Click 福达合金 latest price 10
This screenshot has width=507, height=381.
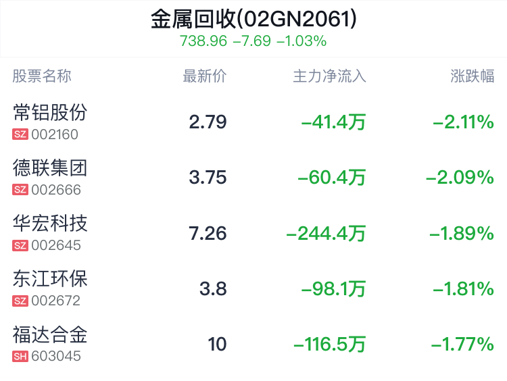(217, 344)
